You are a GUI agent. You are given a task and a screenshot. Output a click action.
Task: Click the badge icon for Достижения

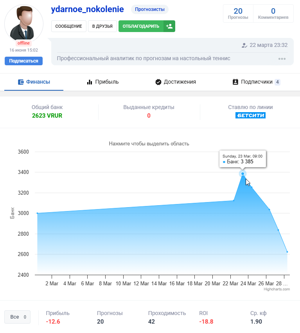click(x=158, y=82)
